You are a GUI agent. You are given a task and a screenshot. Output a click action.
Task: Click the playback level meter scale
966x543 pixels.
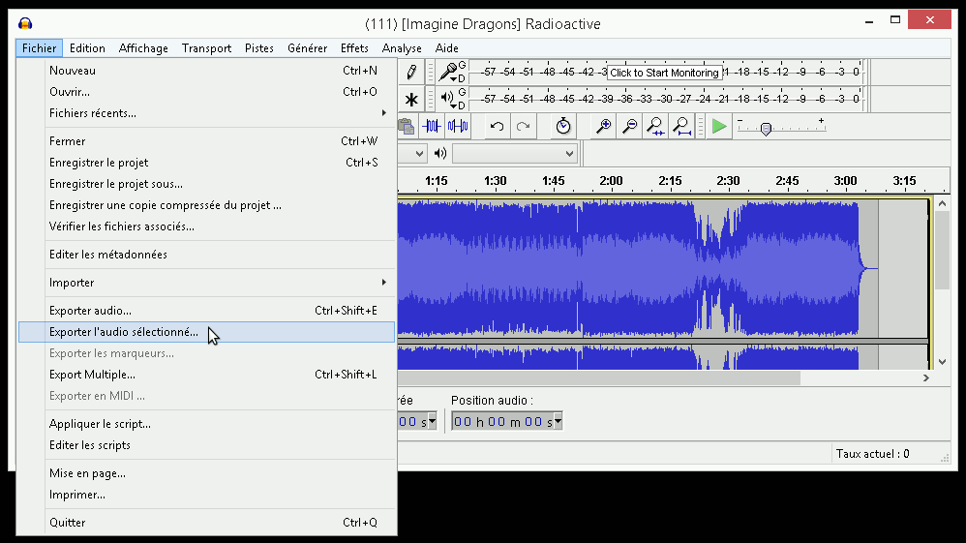click(x=666, y=99)
